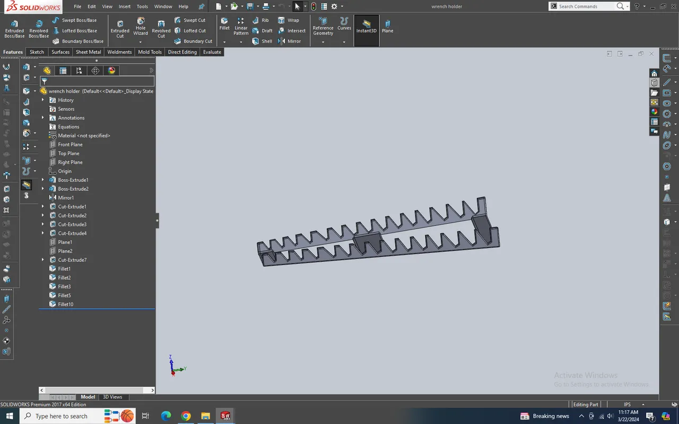Switch to the 3D Views view

pyautogui.click(x=112, y=396)
